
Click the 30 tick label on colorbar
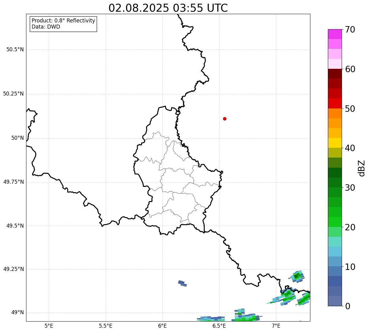click(350, 188)
